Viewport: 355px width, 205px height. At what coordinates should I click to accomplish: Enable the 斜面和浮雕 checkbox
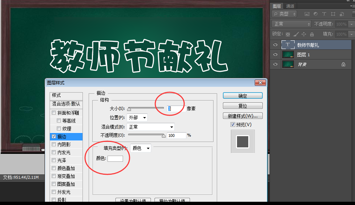click(x=54, y=112)
